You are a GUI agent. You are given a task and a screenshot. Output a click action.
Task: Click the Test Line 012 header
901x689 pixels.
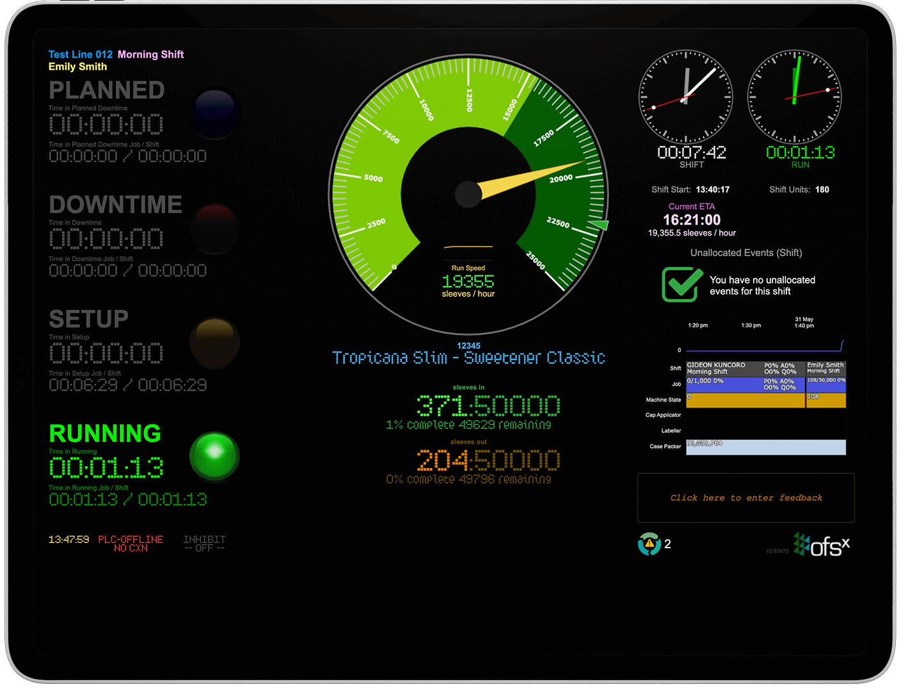point(80,54)
